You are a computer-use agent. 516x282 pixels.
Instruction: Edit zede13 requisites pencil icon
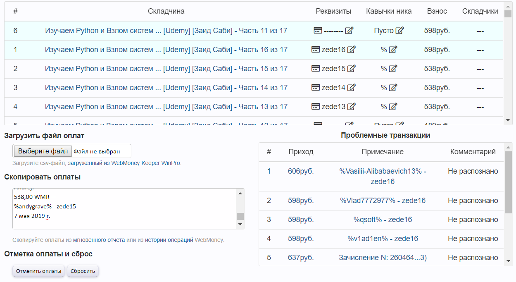pyautogui.click(x=351, y=107)
